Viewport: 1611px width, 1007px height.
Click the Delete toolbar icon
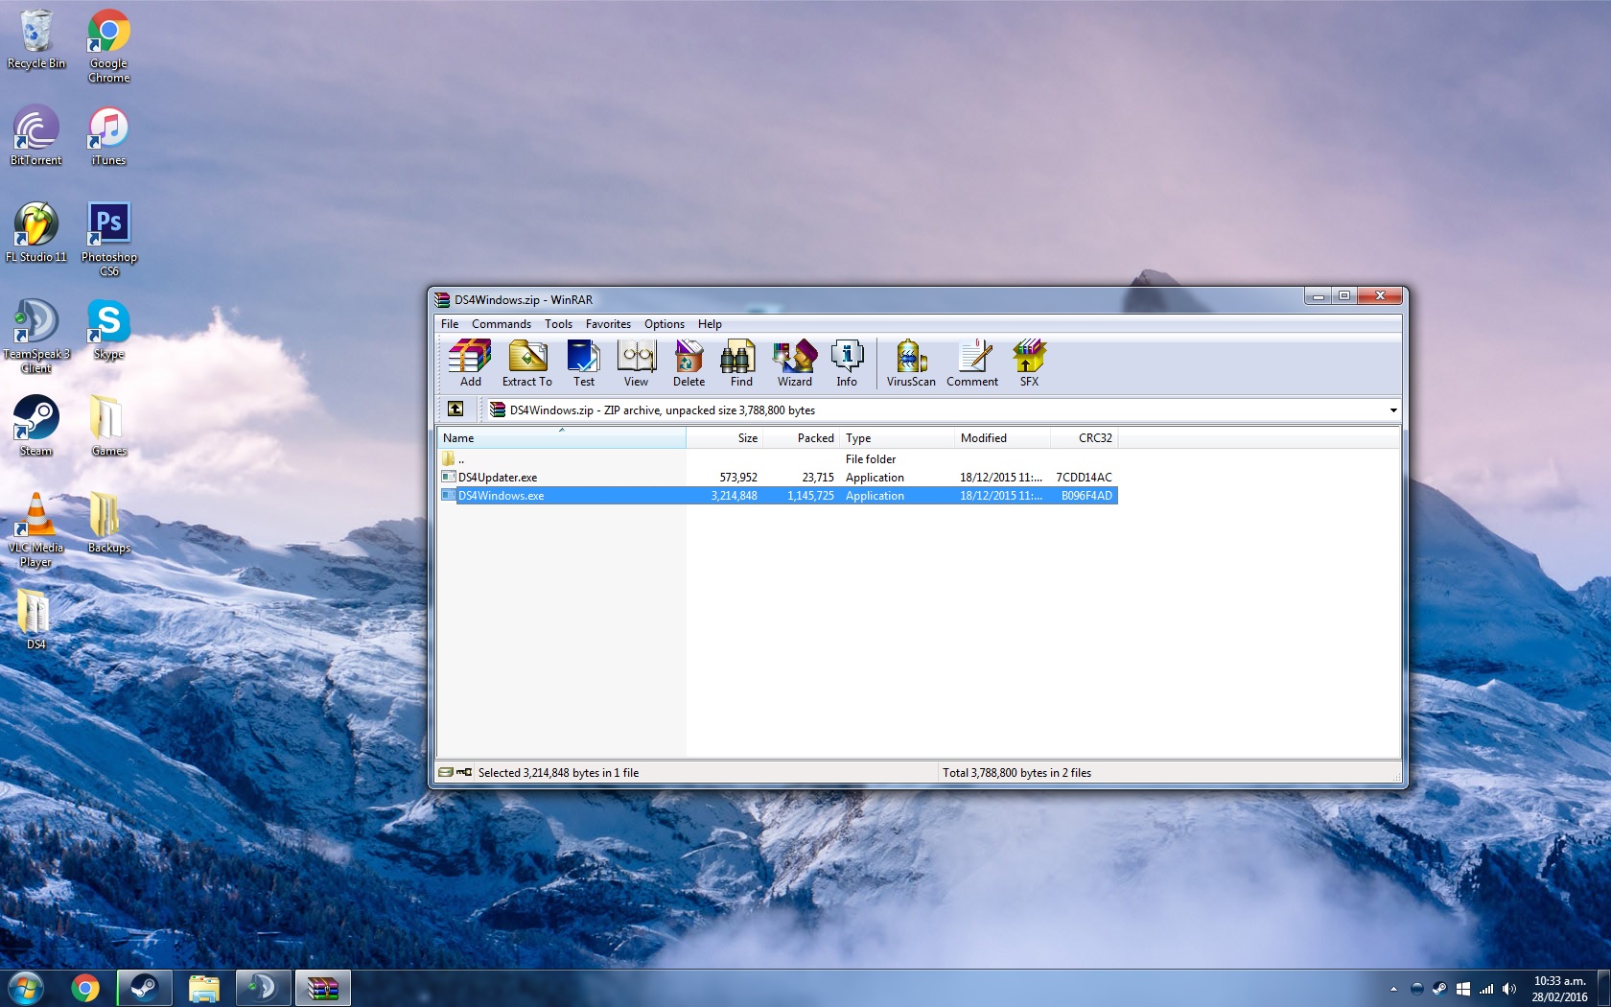coord(689,363)
